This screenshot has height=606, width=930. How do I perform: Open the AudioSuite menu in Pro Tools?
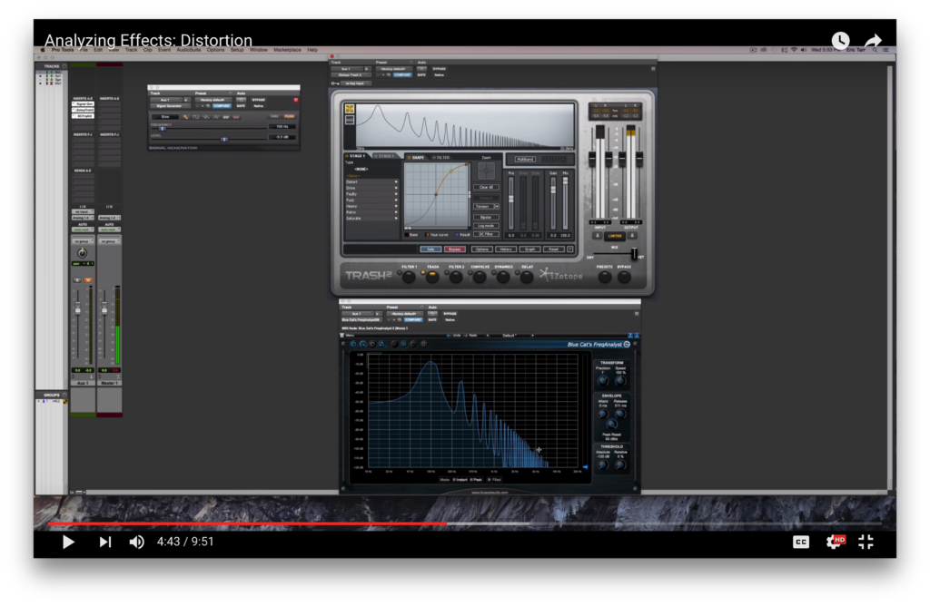coord(188,50)
